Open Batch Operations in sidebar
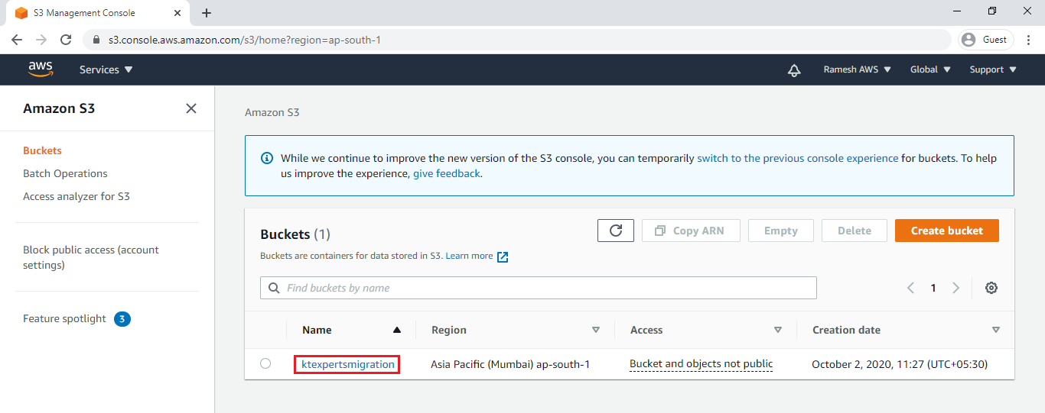The height and width of the screenshot is (413, 1045). [x=65, y=173]
